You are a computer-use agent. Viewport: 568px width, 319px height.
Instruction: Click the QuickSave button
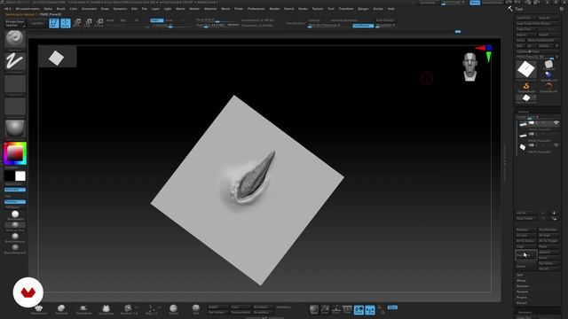(428, 3)
